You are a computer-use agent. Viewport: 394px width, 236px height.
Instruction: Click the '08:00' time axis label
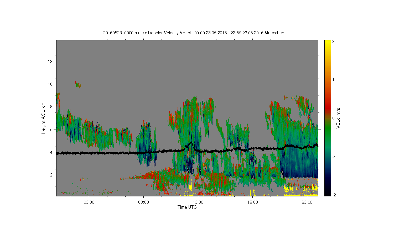coord(144,202)
